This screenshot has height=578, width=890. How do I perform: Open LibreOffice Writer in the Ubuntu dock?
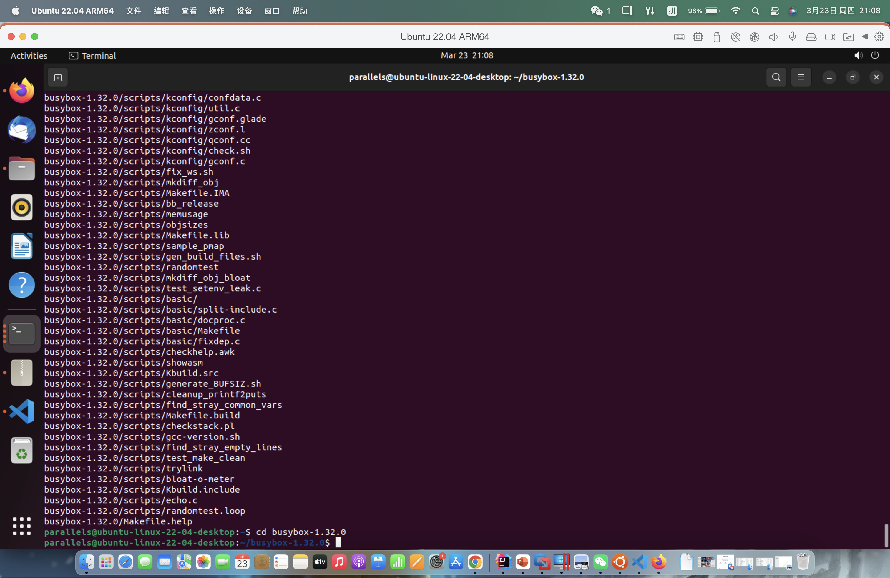[22, 246]
